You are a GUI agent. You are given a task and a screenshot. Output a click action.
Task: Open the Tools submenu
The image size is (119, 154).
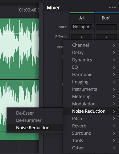pos(91,140)
